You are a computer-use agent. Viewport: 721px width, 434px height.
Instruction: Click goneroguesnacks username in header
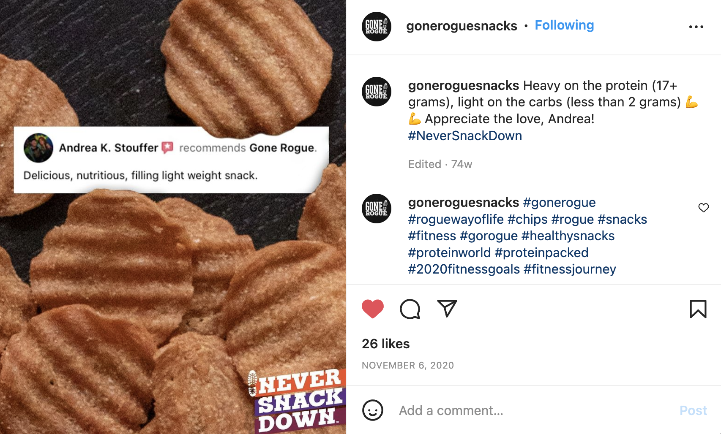[x=462, y=26]
